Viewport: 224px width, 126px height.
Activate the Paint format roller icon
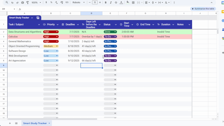[x=27, y=3]
